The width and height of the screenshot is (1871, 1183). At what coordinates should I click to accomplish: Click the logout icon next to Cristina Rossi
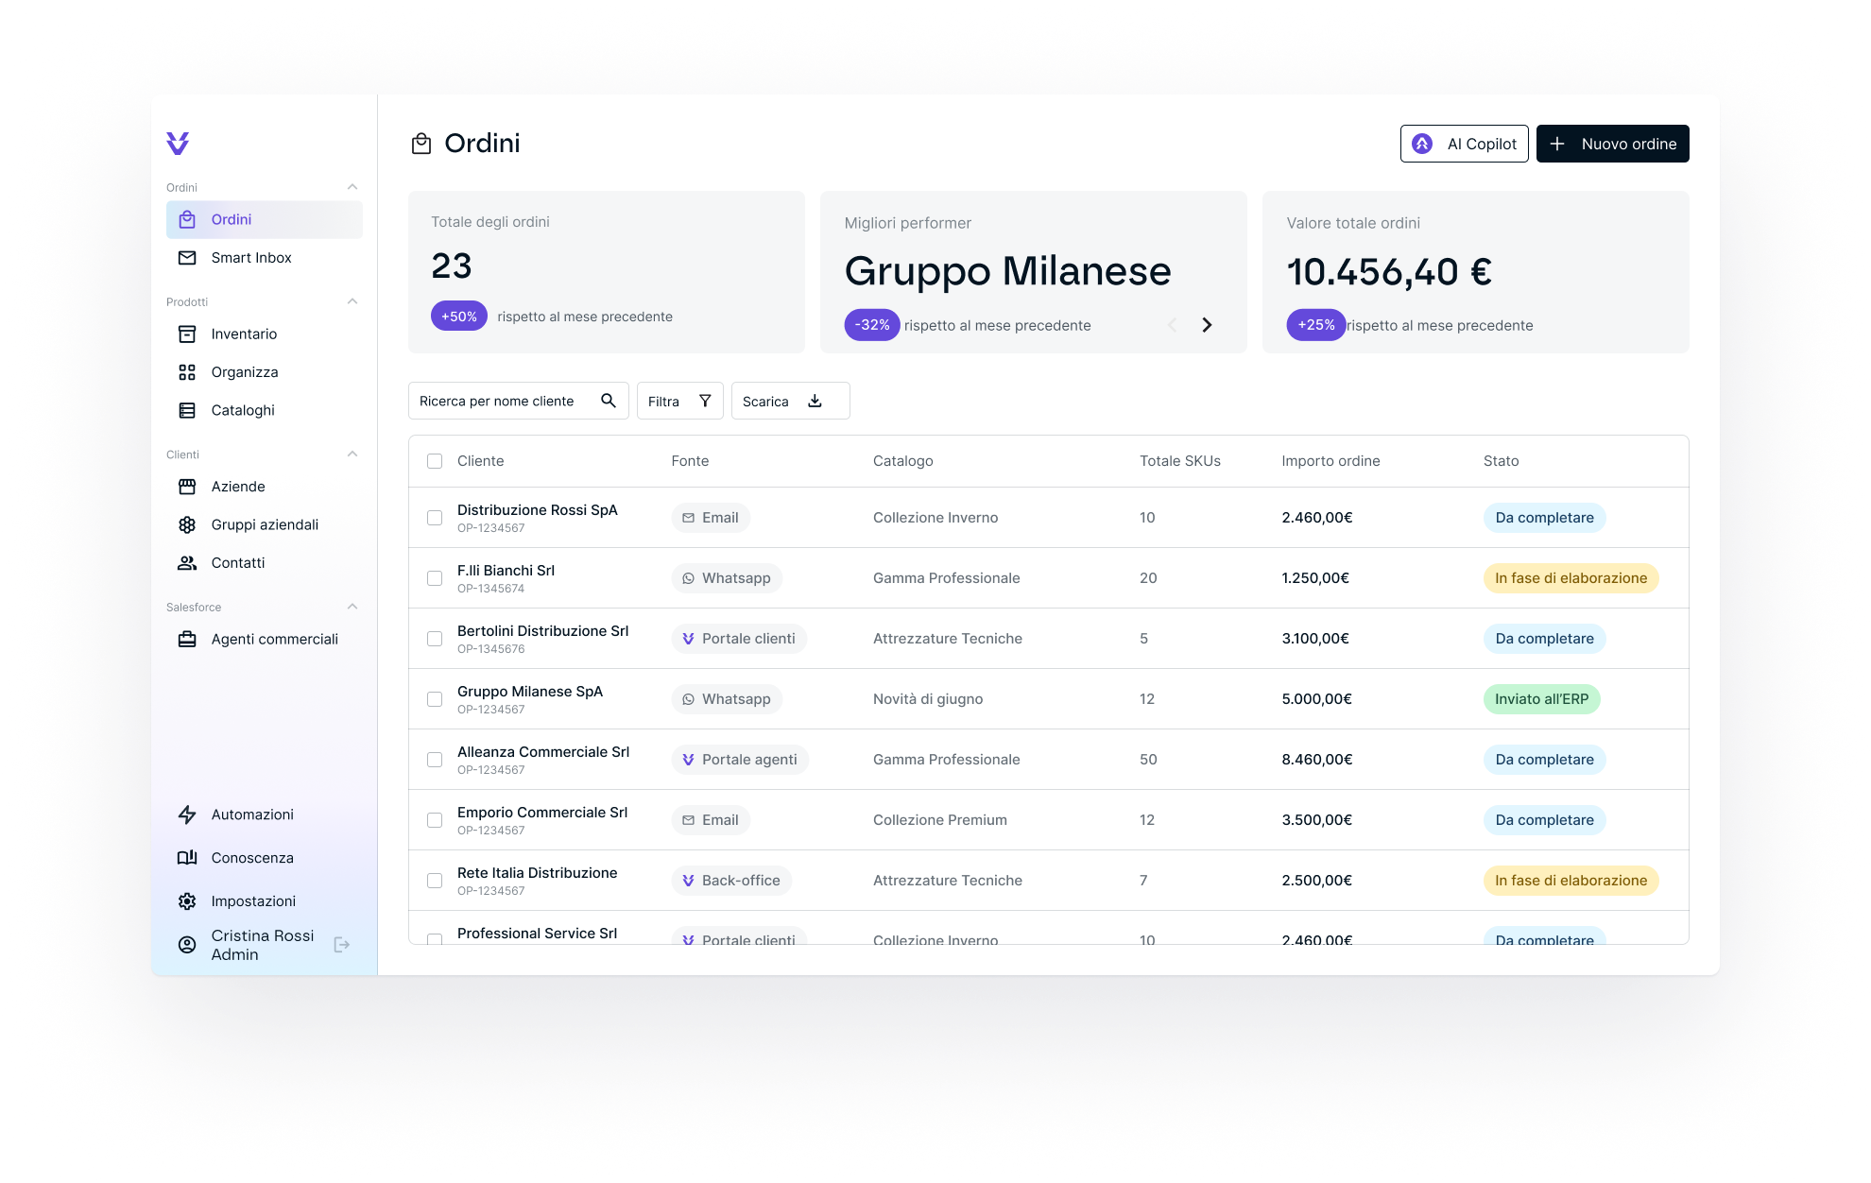342,945
